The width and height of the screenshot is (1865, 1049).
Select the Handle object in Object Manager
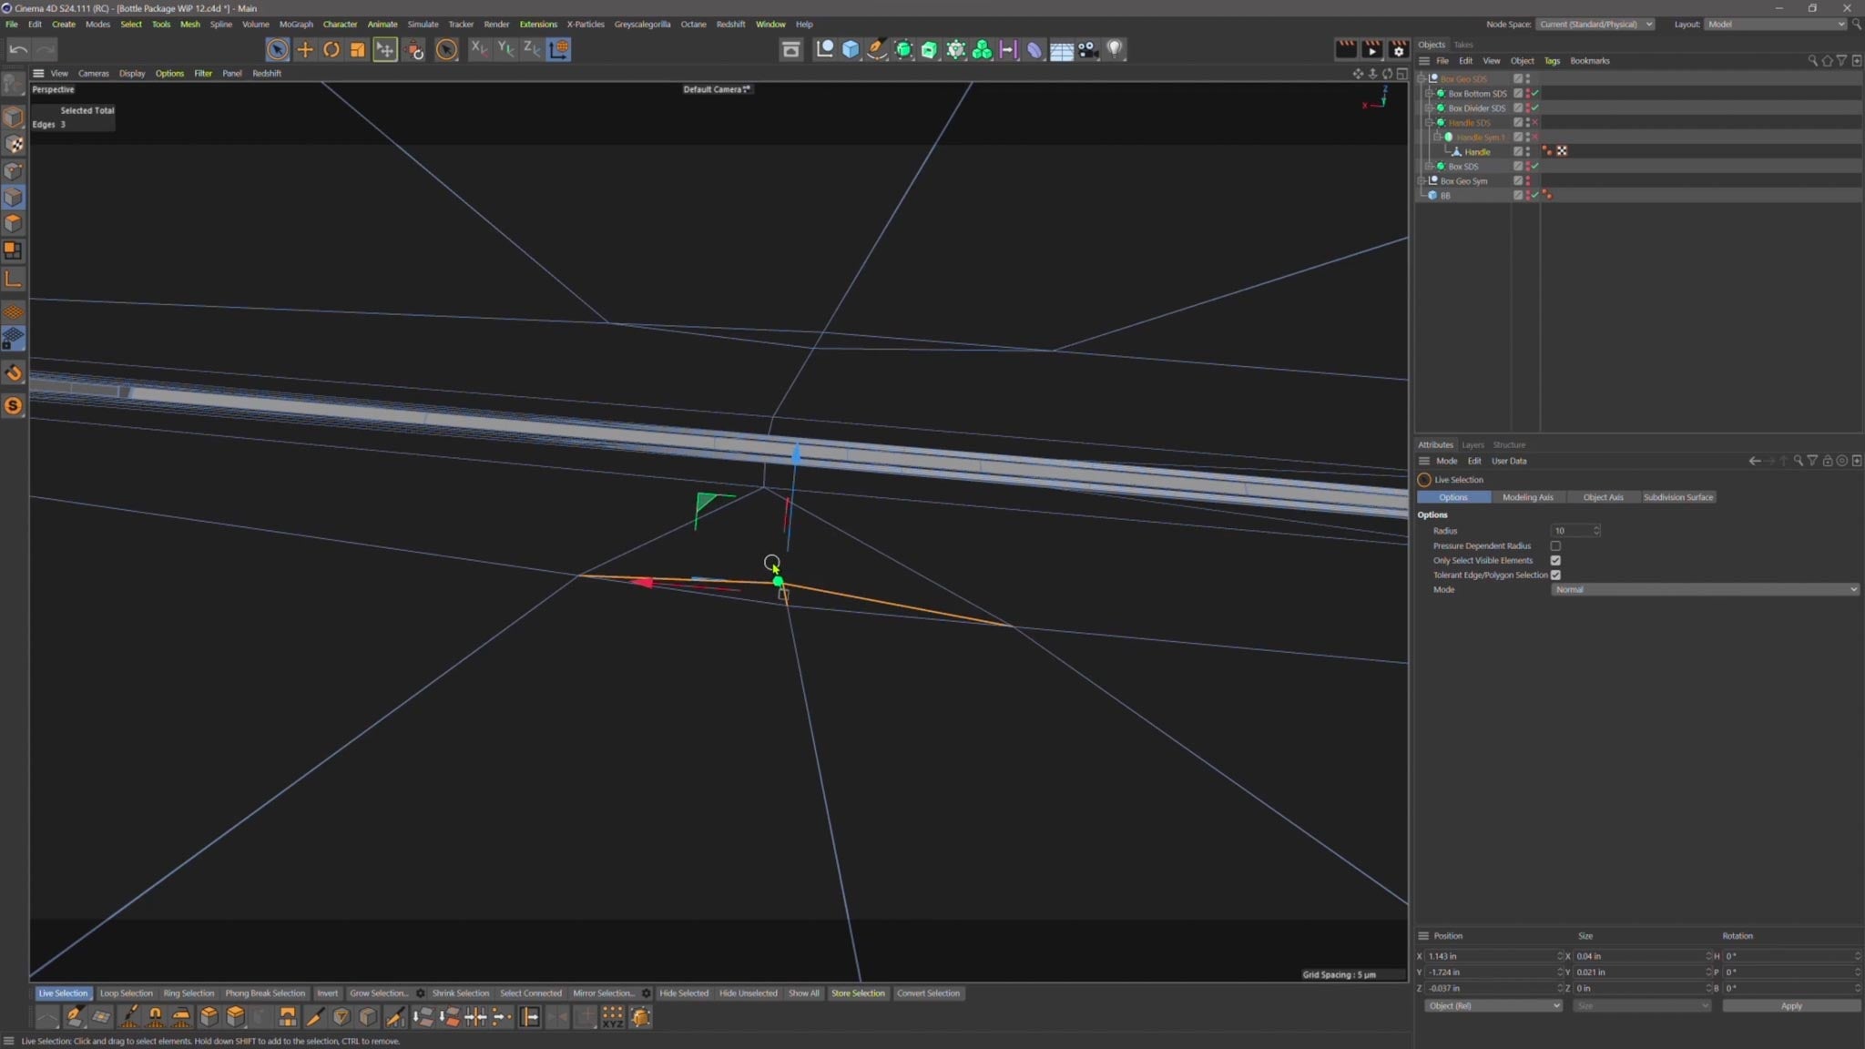pyautogui.click(x=1477, y=151)
